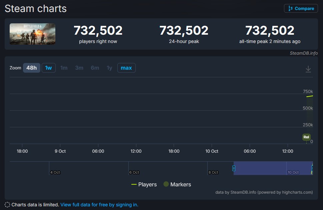Open the sign-in link for full data

click(x=99, y=205)
